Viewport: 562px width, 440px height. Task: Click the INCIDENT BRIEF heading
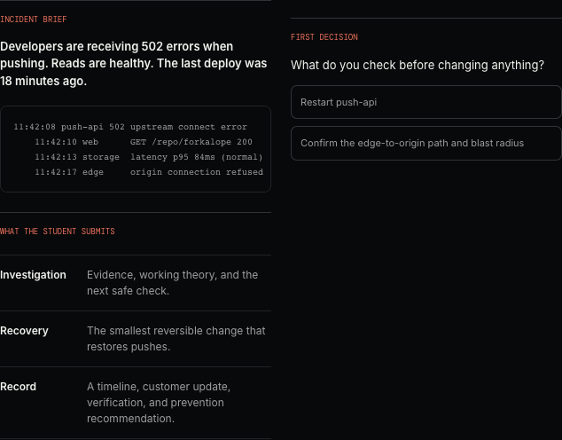point(34,20)
